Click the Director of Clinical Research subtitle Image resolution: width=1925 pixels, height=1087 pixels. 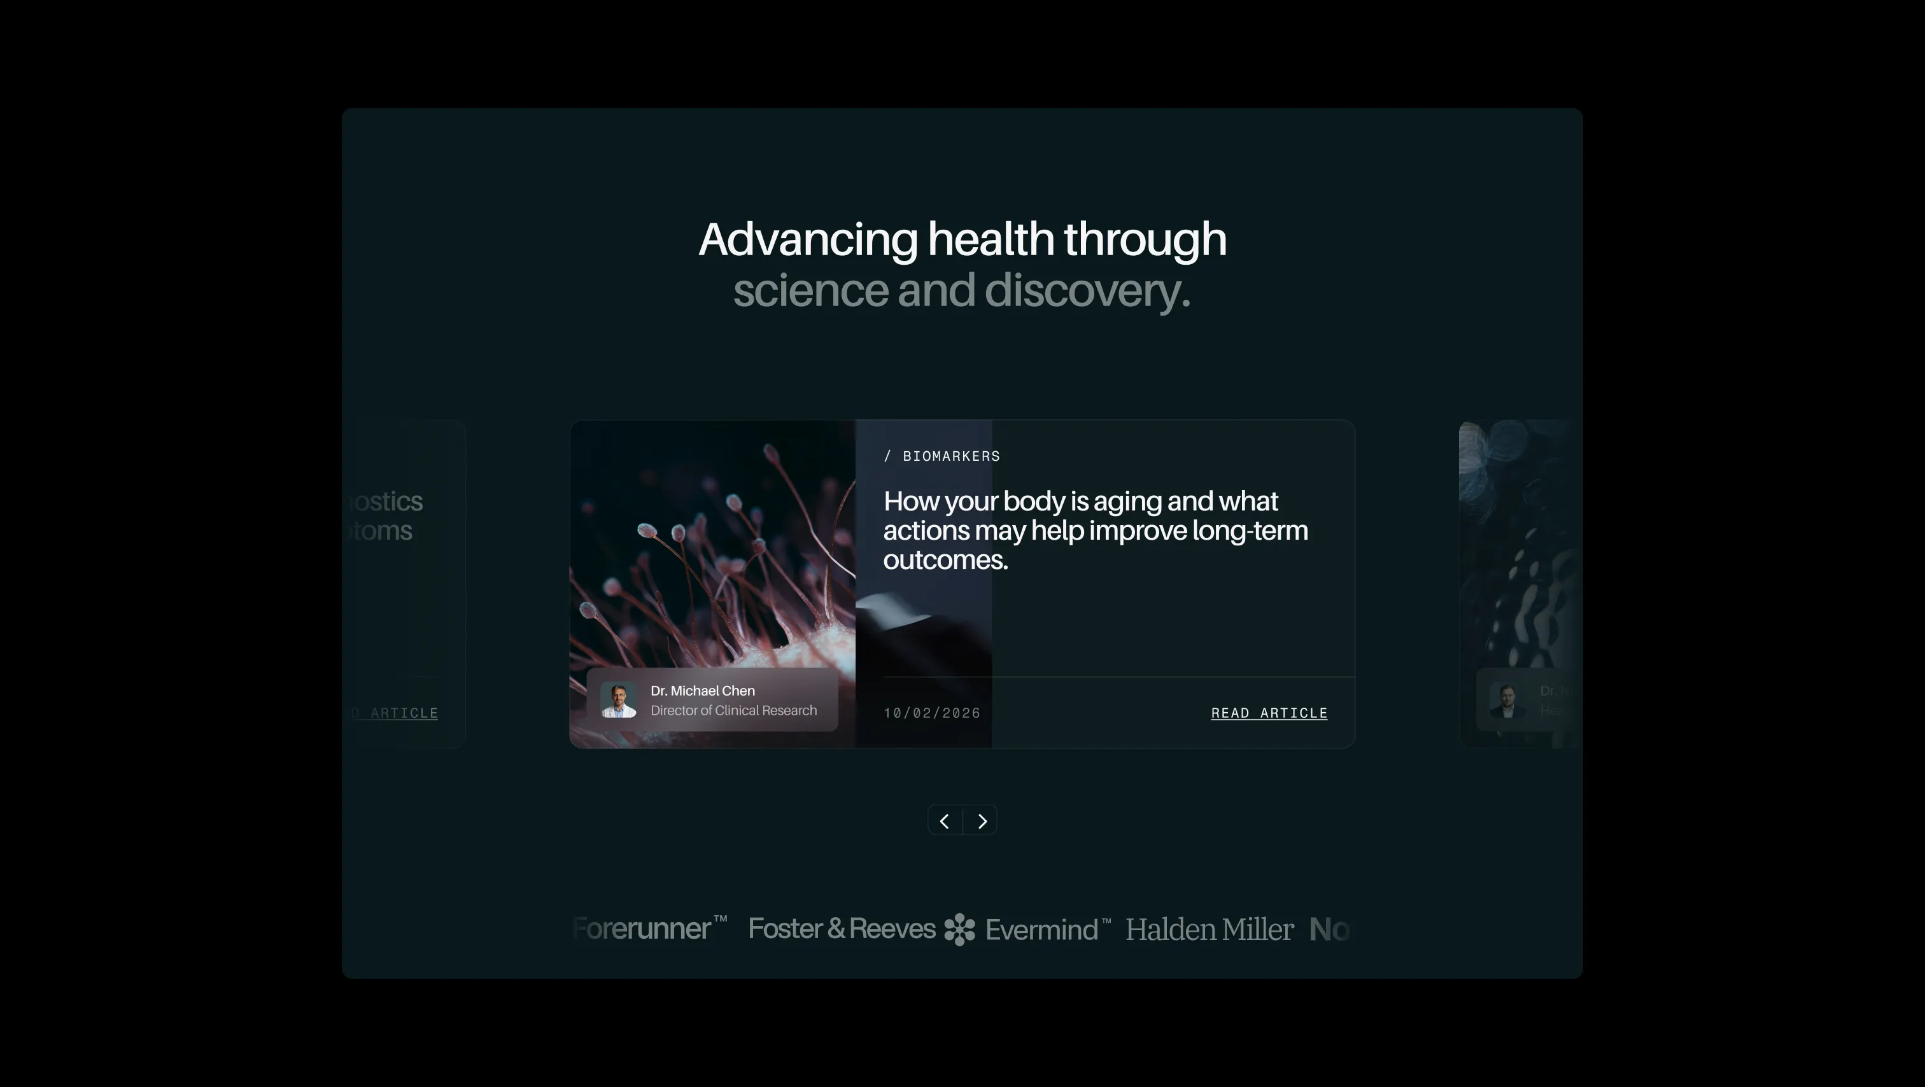coord(734,710)
